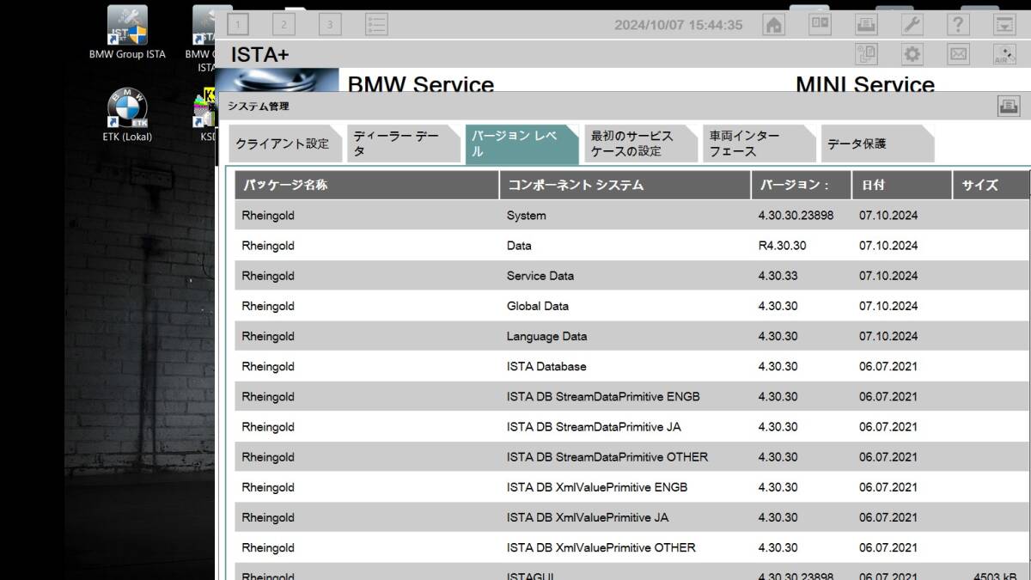The height and width of the screenshot is (580, 1031).
Task: Click the バージョン column header
Action: (x=801, y=185)
